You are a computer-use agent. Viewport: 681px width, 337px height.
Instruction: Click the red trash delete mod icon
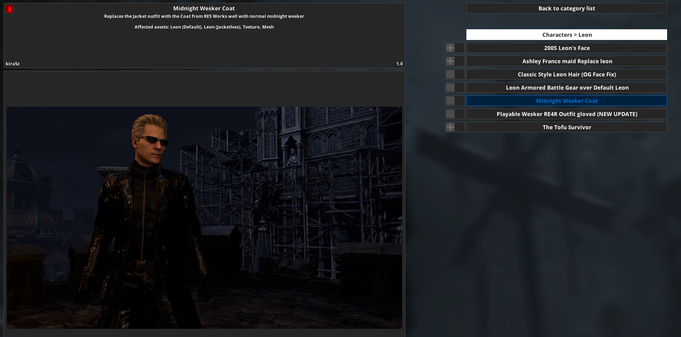10,9
